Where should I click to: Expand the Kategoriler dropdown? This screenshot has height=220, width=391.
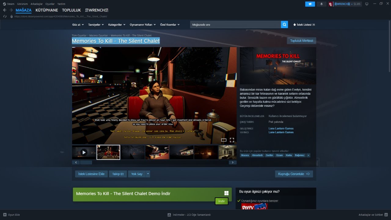117,24
